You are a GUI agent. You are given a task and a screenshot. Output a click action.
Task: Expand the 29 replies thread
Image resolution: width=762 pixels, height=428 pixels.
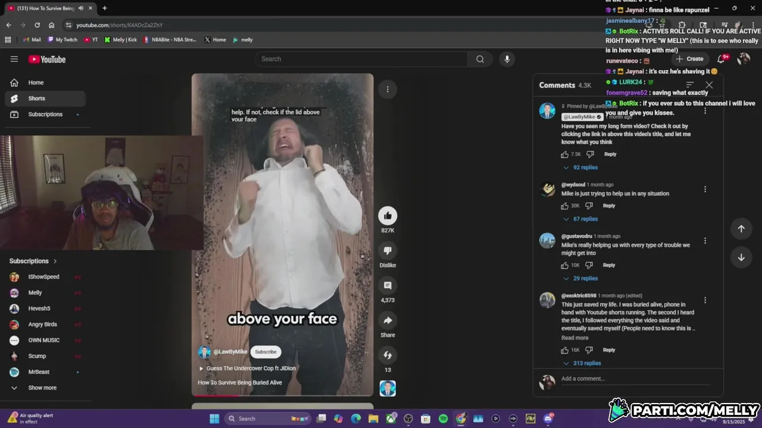tap(580, 278)
